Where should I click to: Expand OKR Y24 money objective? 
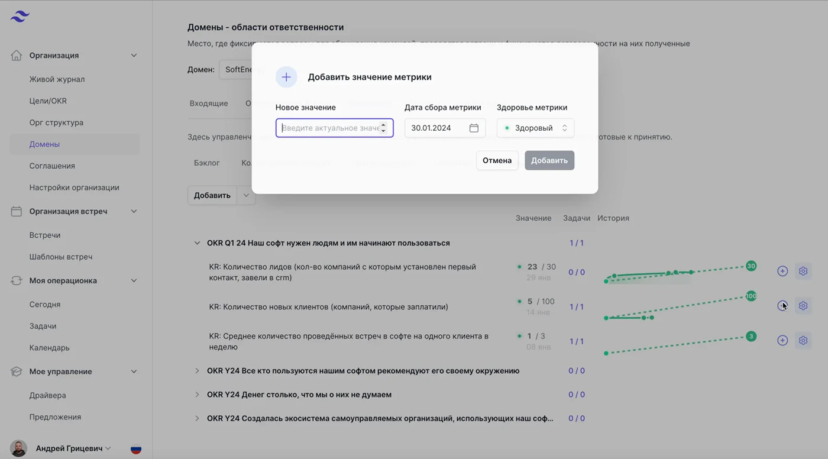(198, 395)
